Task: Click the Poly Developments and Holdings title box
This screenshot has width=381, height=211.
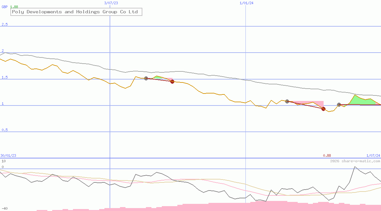Action: 75,12
